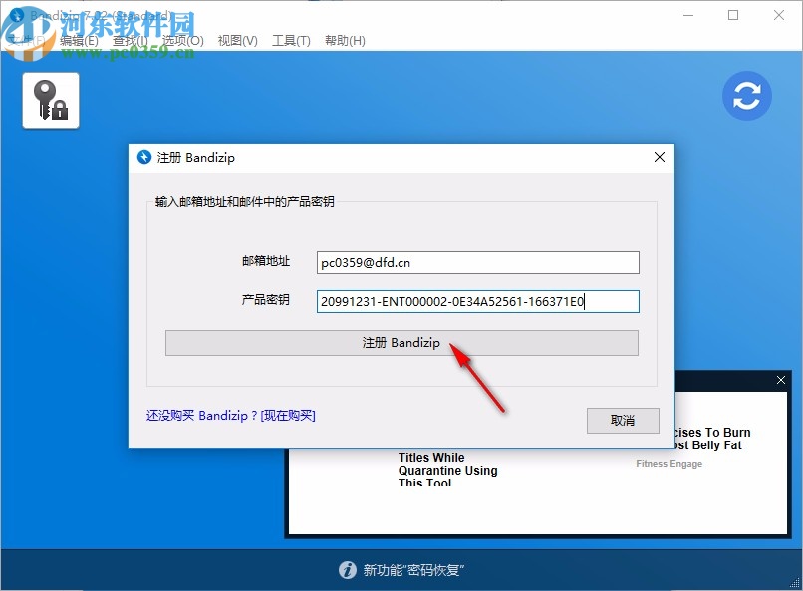
Task: Click the key lock password manager icon
Action: click(x=50, y=100)
